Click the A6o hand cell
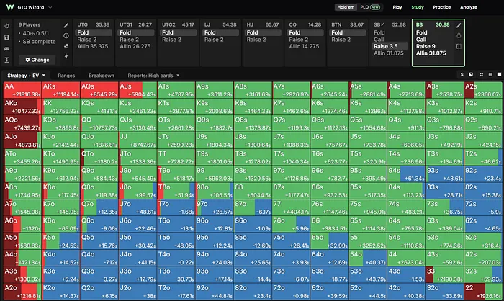The height and width of the screenshot is (301, 504). [22, 225]
